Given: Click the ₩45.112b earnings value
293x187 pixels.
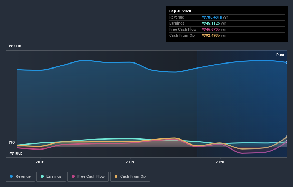Looking at the screenshot, I should pyautogui.click(x=211, y=23).
